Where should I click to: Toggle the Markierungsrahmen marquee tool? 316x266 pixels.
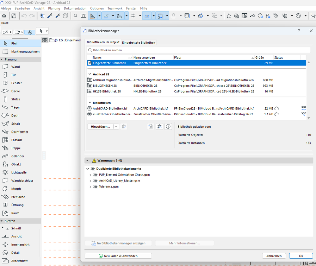tap(25, 52)
